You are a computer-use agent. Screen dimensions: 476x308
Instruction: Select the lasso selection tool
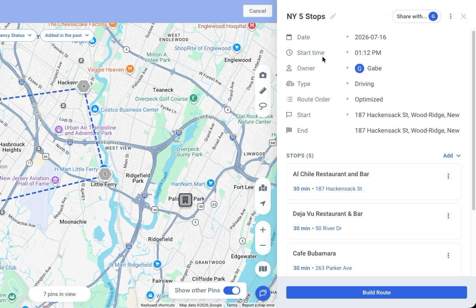click(263, 106)
